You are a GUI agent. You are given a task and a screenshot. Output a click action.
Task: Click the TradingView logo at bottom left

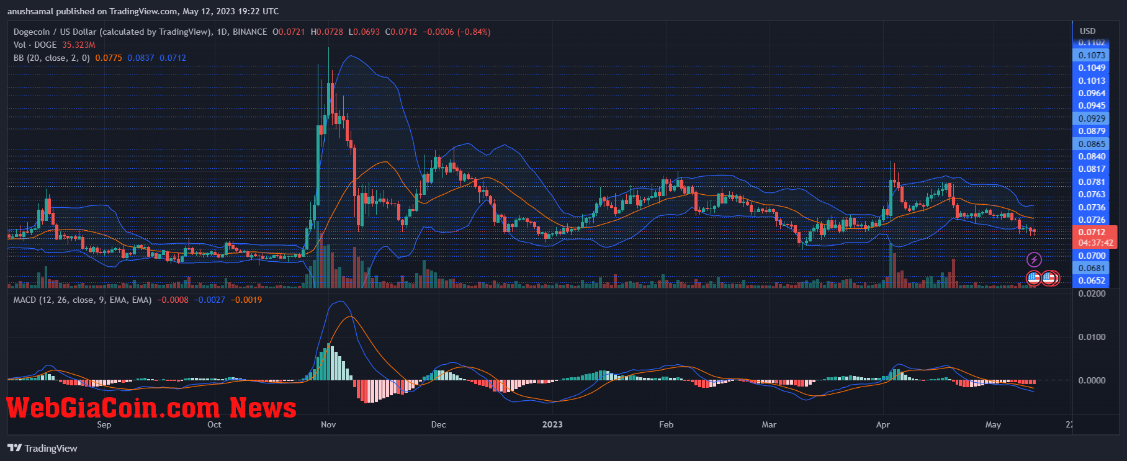pos(43,448)
